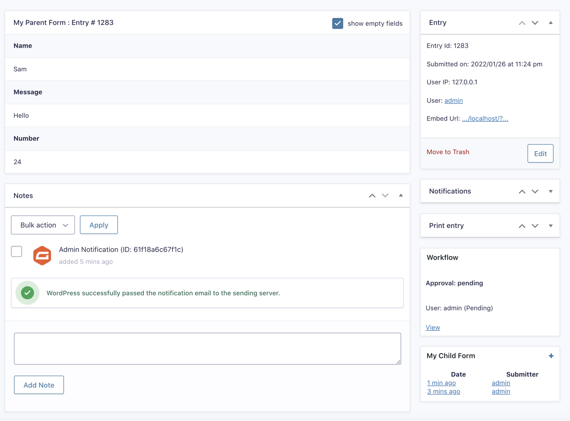
Task: Click the up arrow on the Notes panel
Action: pos(372,196)
